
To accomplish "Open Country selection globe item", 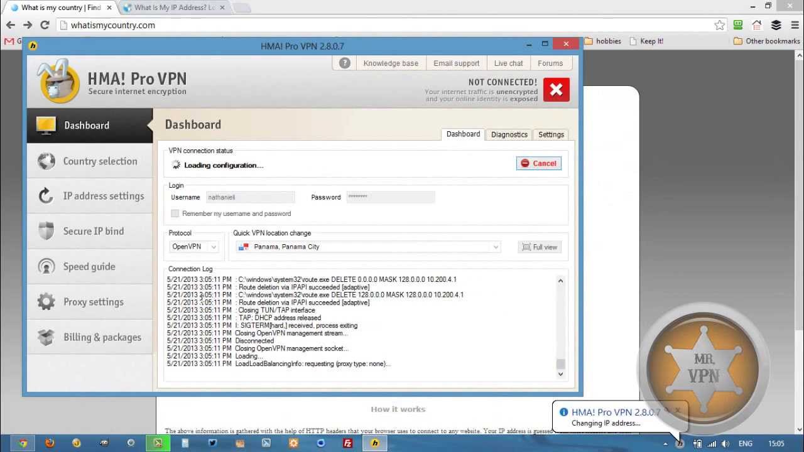I will tap(89, 161).
